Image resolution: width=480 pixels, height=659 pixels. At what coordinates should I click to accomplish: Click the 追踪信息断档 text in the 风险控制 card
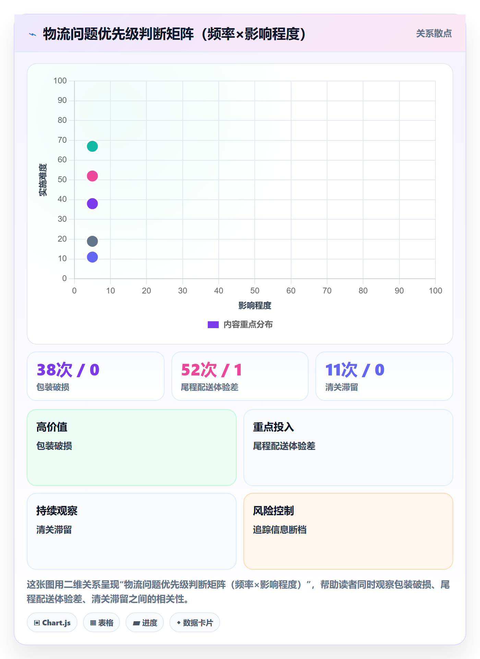280,530
